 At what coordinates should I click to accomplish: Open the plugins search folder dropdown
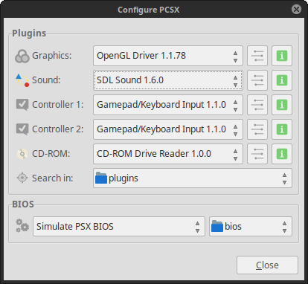tap(193, 178)
